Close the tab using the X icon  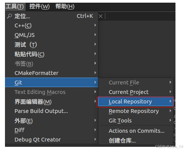point(100,16)
